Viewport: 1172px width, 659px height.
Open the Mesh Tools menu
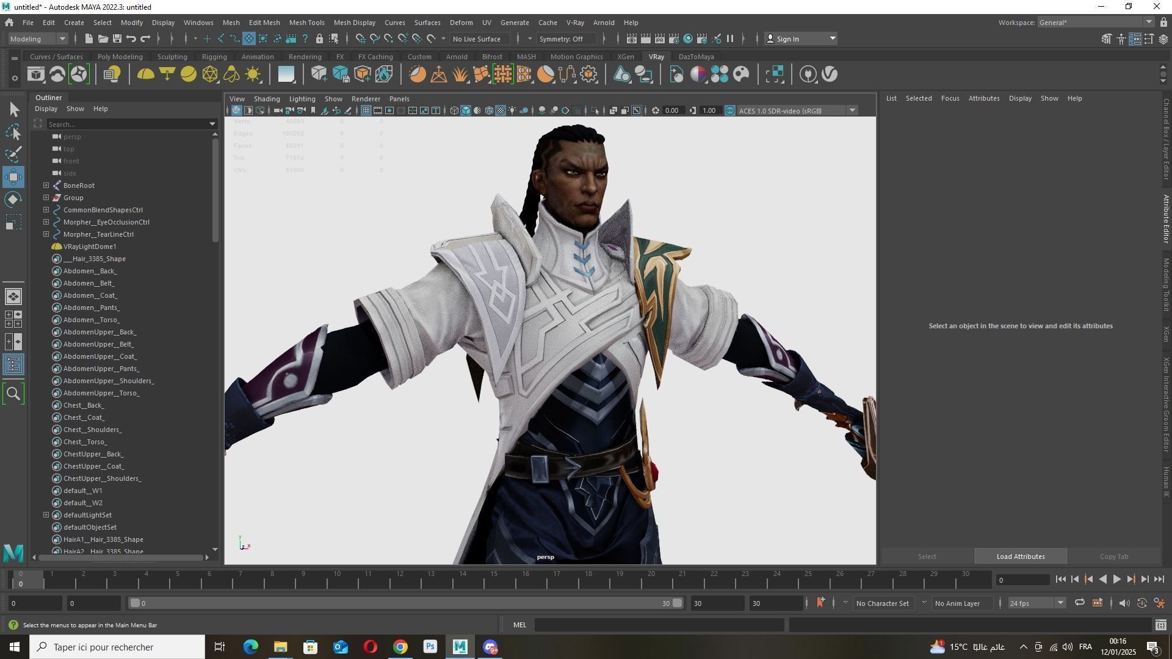point(306,23)
